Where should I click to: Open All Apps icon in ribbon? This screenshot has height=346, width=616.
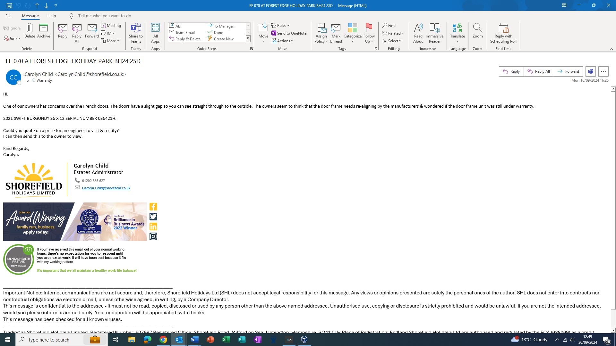pos(155,28)
